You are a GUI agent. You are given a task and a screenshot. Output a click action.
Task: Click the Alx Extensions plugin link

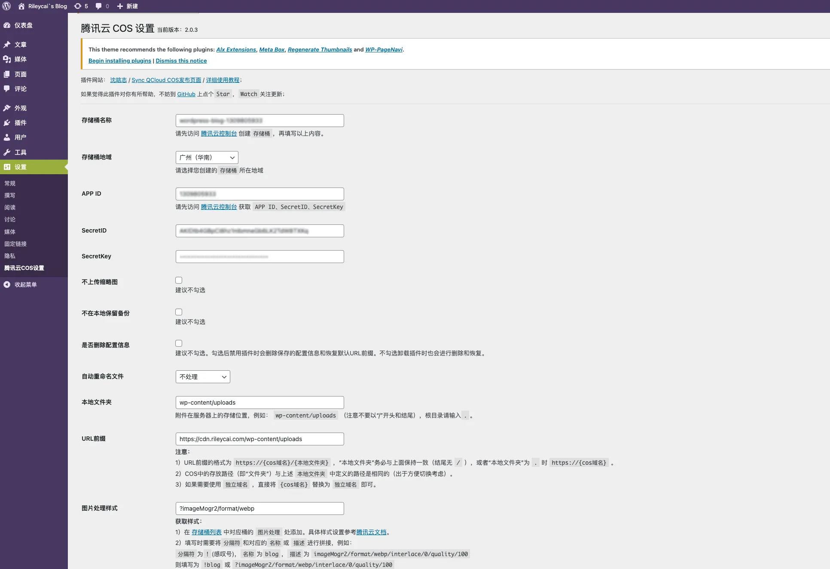click(236, 49)
